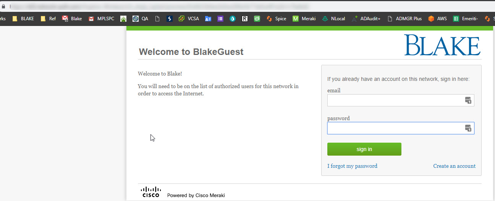Viewport: 495px width, 201px height.
Task: Click the black R bookmark icon
Action: 245,18
